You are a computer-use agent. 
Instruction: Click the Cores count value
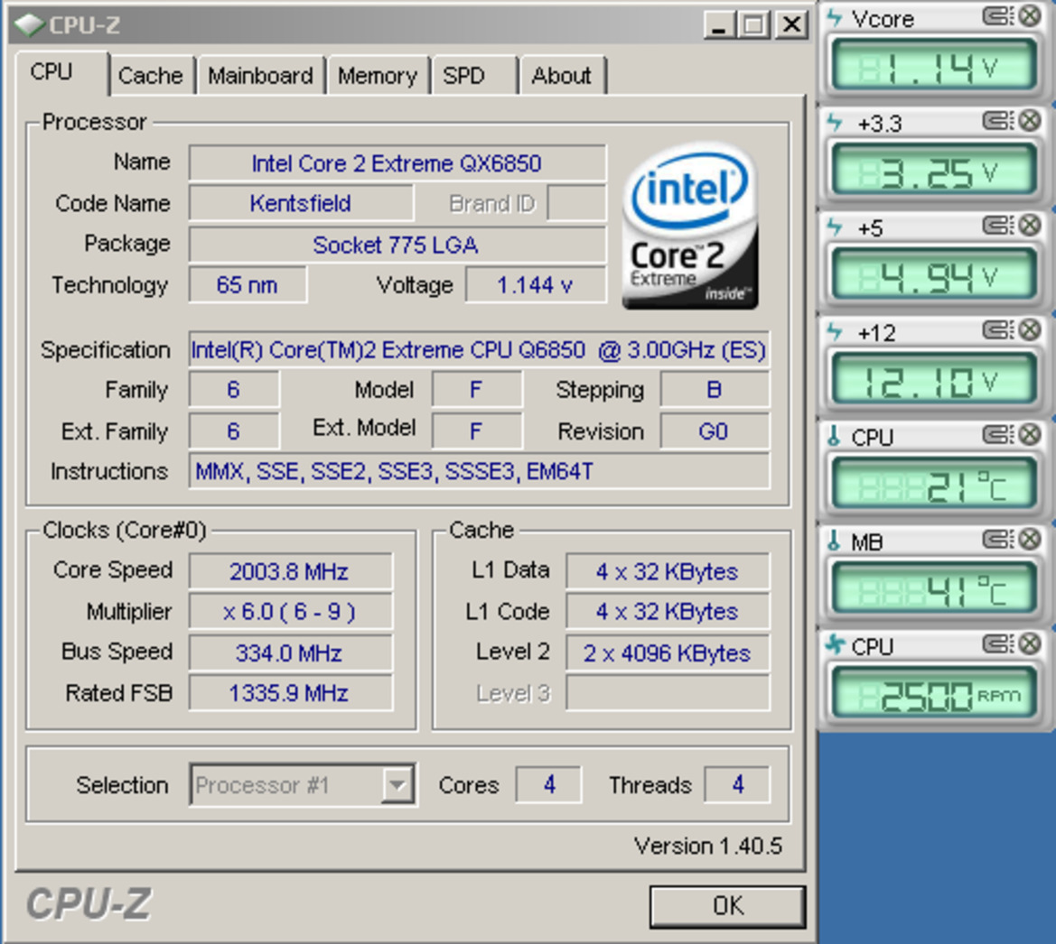(x=549, y=784)
